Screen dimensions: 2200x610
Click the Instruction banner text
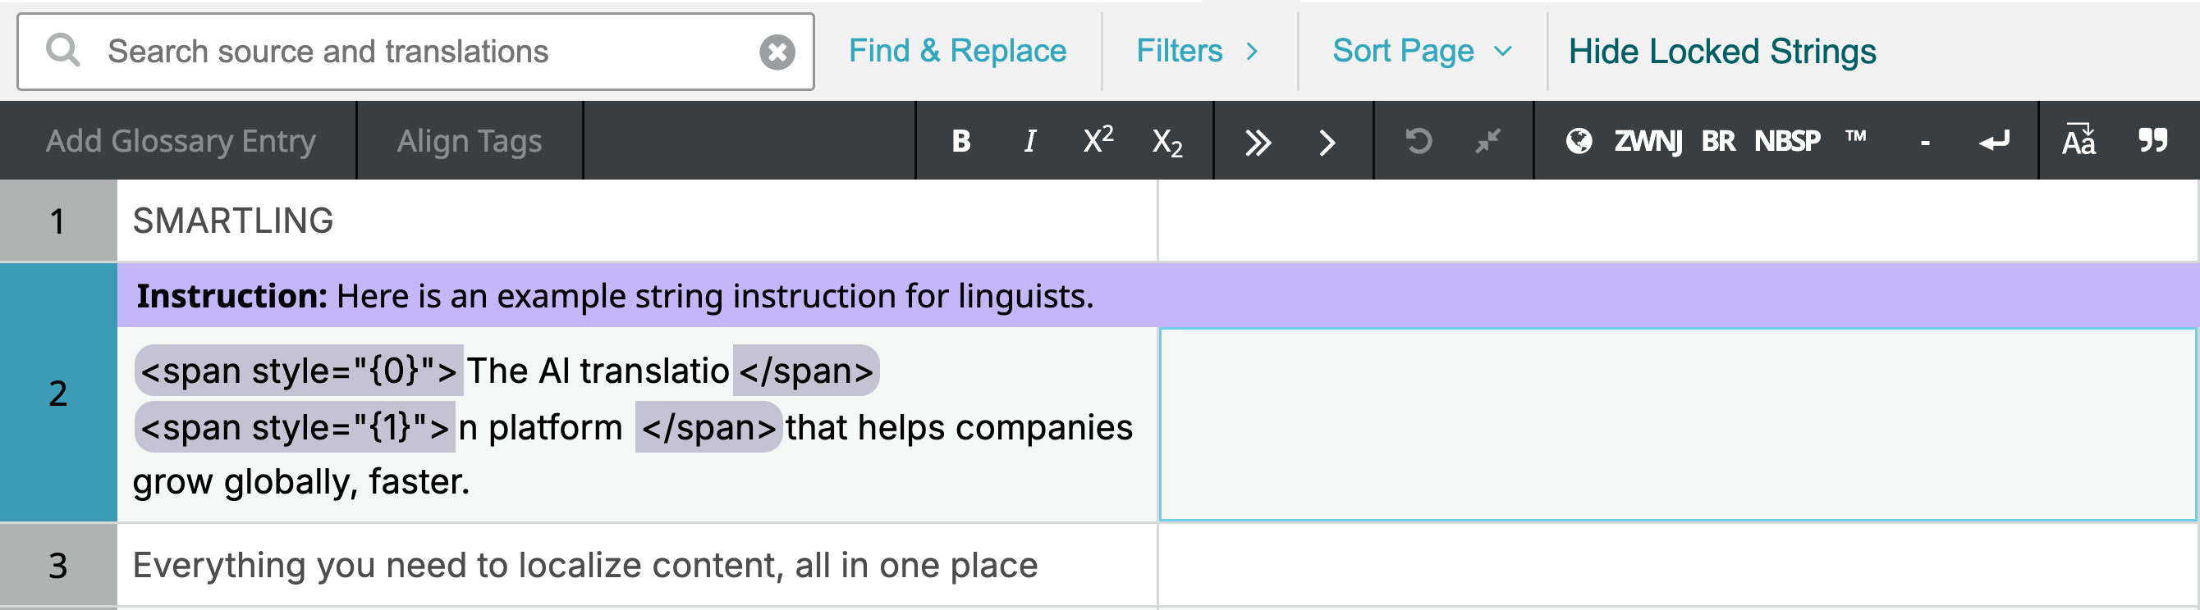615,296
